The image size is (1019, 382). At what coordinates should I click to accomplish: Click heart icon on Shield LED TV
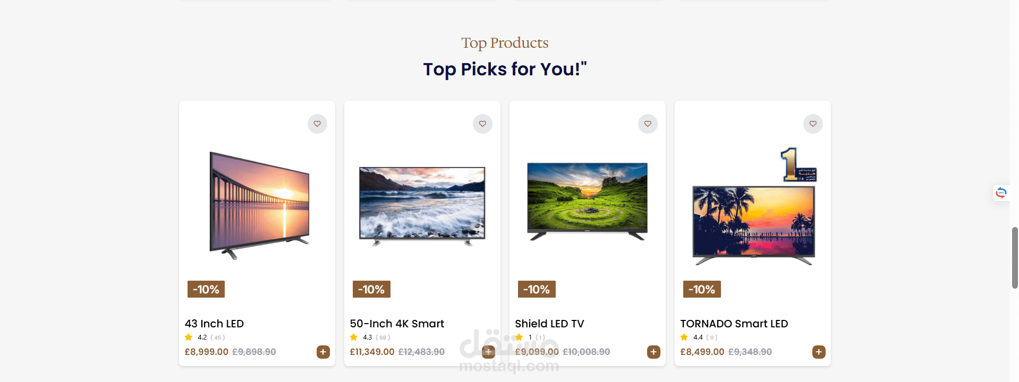point(648,124)
